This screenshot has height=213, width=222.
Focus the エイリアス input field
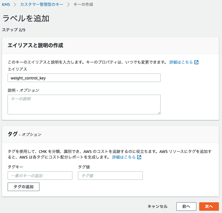coord(84,78)
